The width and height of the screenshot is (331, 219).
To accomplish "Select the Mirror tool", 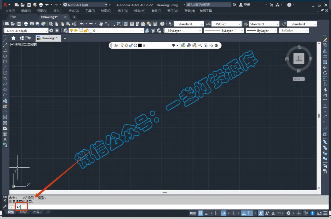I will pyautogui.click(x=325, y=51).
